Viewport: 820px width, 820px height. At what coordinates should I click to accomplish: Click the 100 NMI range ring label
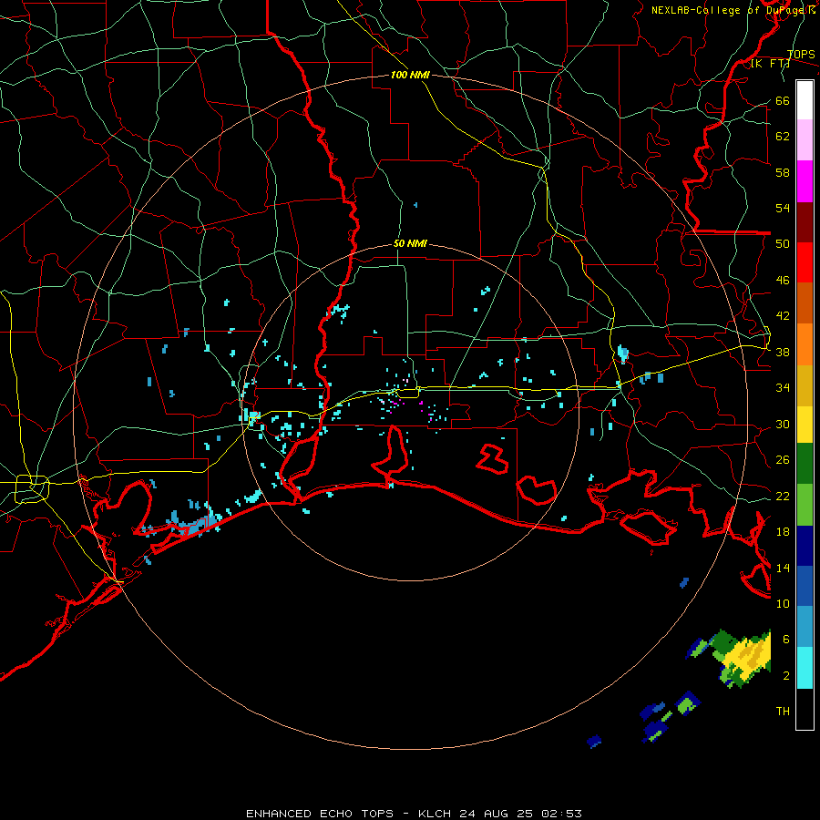pyautogui.click(x=410, y=75)
